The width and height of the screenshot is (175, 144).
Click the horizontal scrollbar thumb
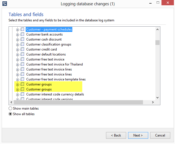click(x=77, y=102)
